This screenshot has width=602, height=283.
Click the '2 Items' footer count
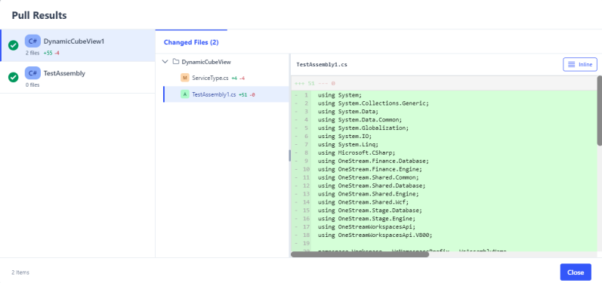click(20, 272)
